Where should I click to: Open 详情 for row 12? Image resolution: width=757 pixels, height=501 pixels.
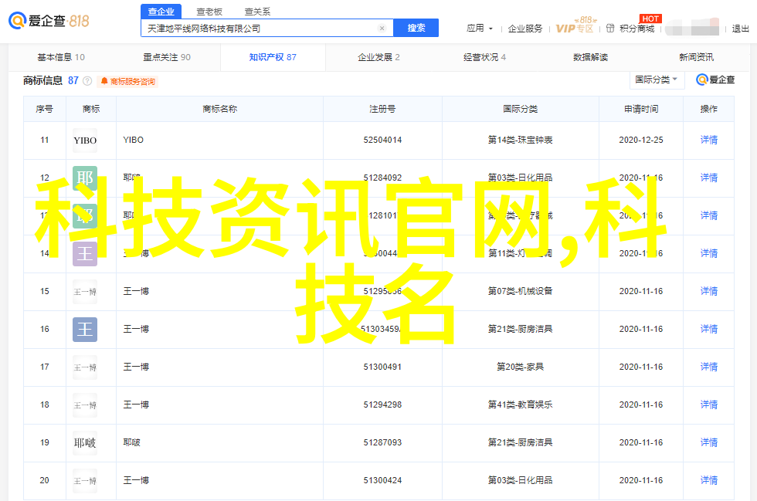coord(709,178)
